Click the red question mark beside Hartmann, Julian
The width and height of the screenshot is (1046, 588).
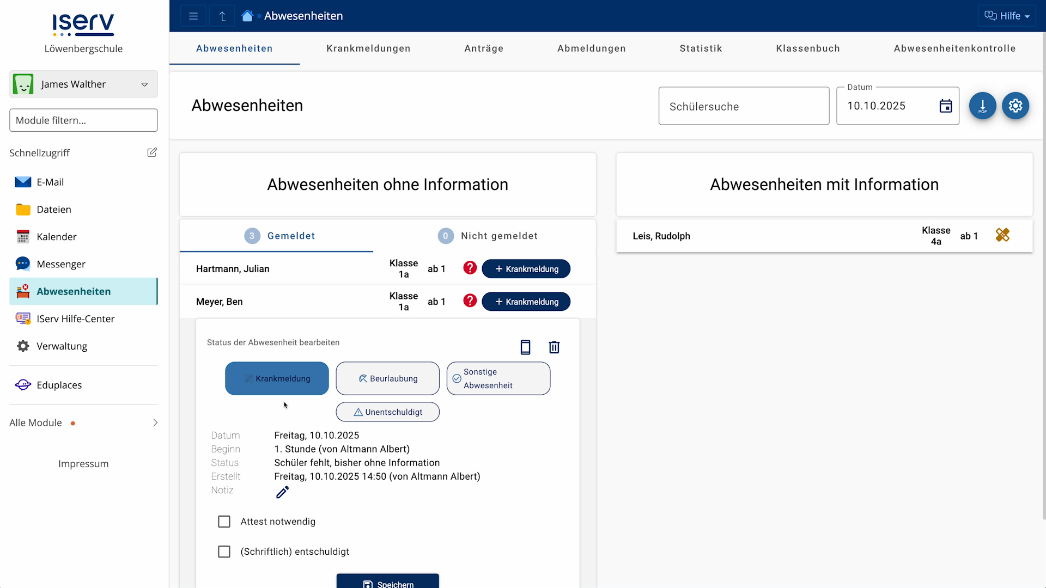tap(469, 268)
